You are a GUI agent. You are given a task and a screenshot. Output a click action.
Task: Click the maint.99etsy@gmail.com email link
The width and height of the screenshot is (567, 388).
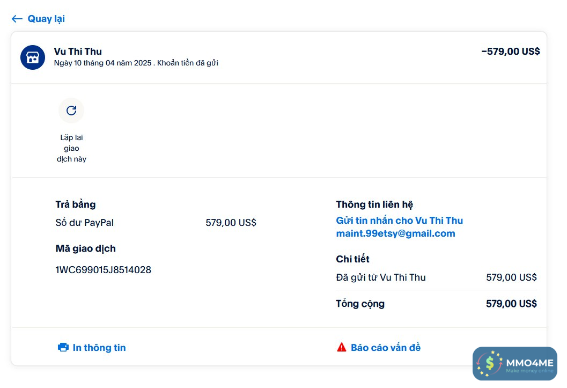[395, 233]
